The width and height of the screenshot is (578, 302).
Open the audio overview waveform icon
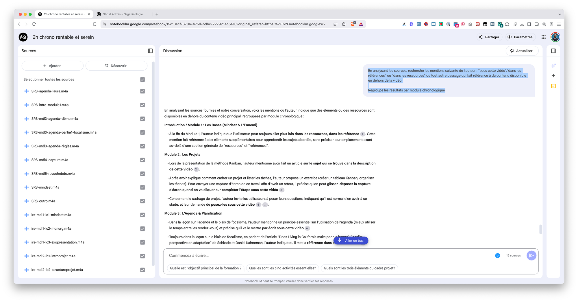tap(553, 66)
